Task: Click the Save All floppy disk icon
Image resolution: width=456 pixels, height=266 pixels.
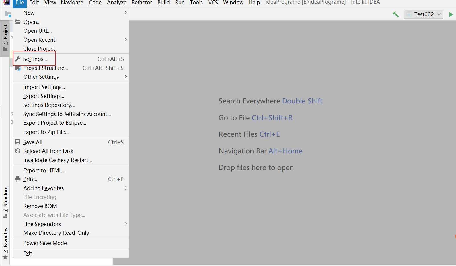Action: tap(18, 142)
